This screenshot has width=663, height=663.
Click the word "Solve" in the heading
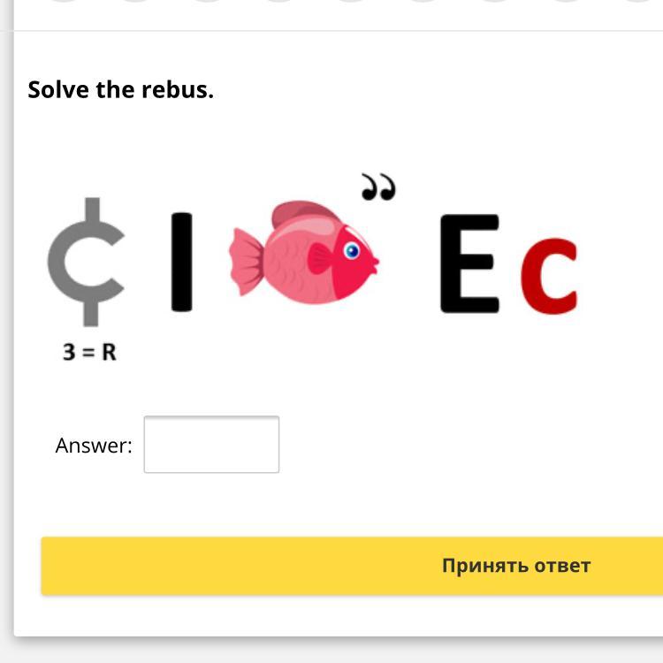click(x=58, y=89)
